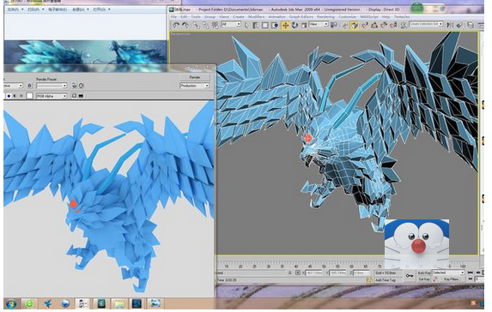Open the File menu in 3ds Max

click(x=173, y=17)
